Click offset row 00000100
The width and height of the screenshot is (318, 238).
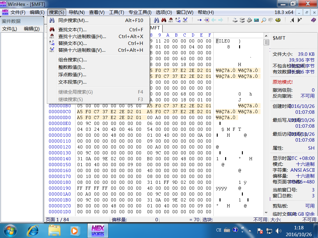pyautogui.click(x=60, y=135)
